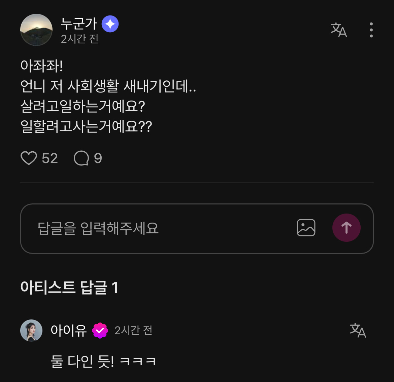This screenshot has height=382, width=394.
Task: Click the 2시간 전 timestamp under 누군가
Action: point(79,39)
